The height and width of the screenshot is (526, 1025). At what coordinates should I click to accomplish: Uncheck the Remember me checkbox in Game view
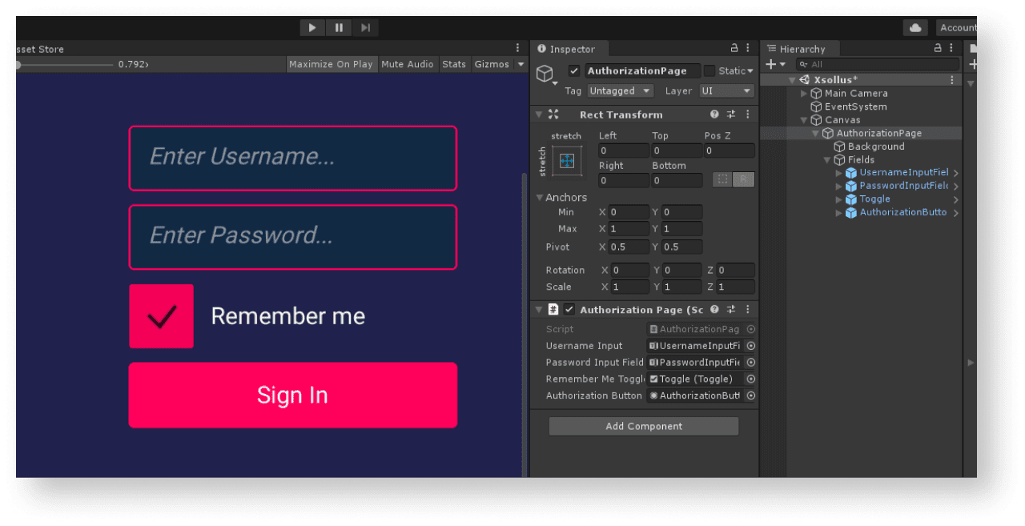point(161,316)
